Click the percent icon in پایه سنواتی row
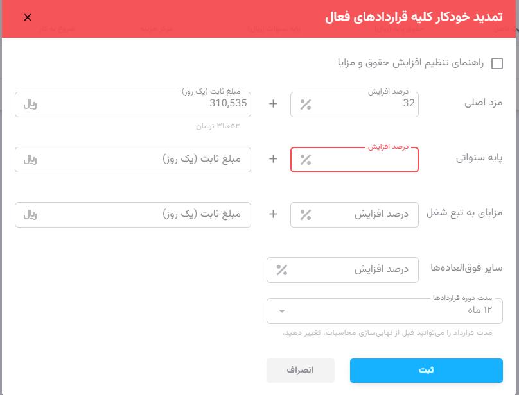 pos(306,160)
